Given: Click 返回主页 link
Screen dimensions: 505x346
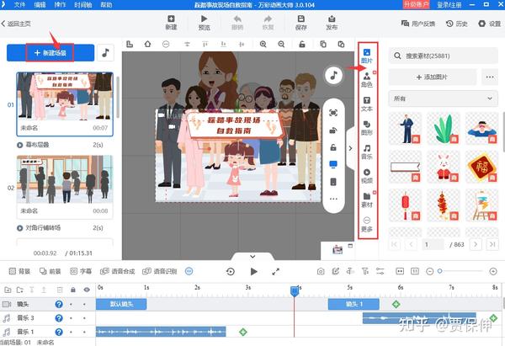Looking at the screenshot, I should [x=16, y=24].
